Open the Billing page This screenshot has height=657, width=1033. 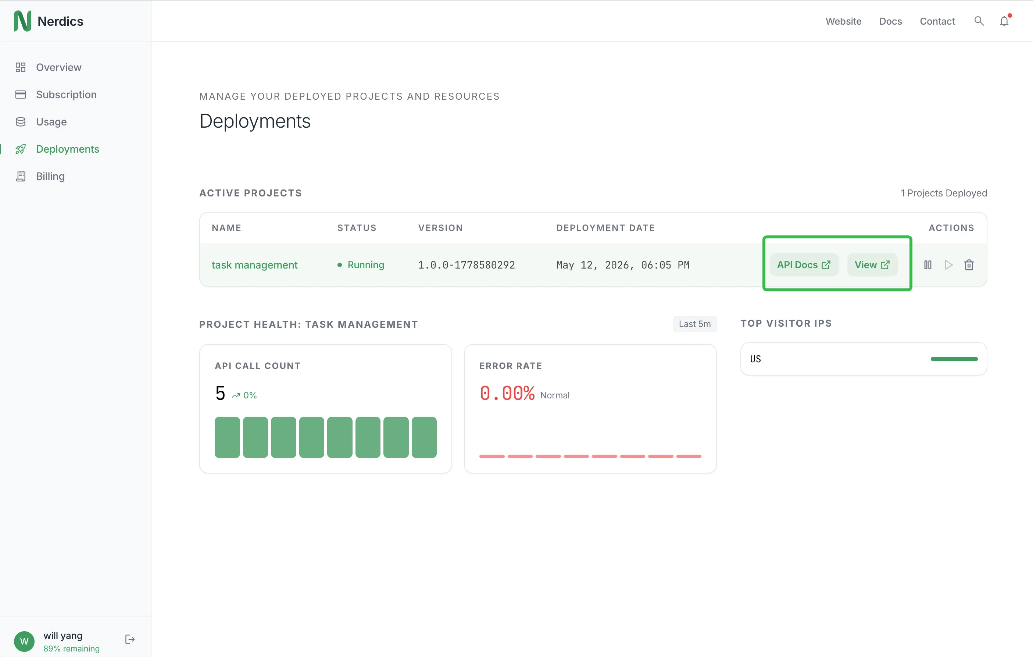tap(51, 177)
